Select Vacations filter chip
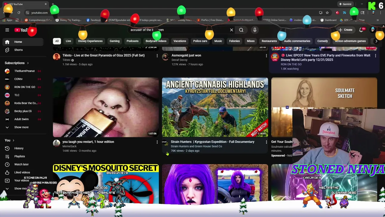Screen dimensions: 385x217 (180, 41)
